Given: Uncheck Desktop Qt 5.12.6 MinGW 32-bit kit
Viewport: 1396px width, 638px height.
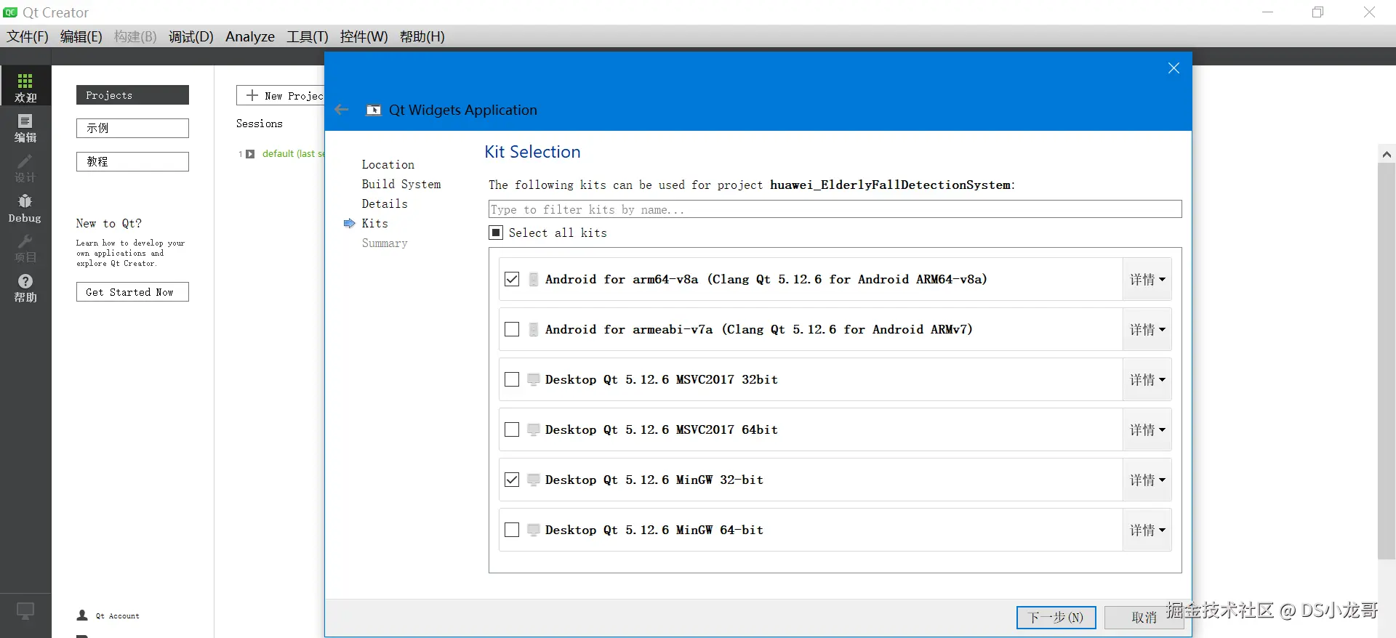Looking at the screenshot, I should (x=512, y=480).
